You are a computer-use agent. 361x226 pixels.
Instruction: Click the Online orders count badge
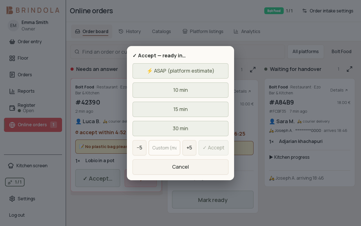54,125
